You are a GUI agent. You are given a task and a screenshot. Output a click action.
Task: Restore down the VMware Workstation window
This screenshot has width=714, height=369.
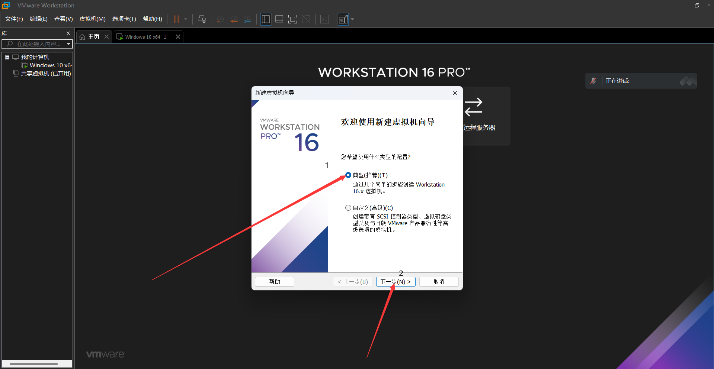coord(697,5)
